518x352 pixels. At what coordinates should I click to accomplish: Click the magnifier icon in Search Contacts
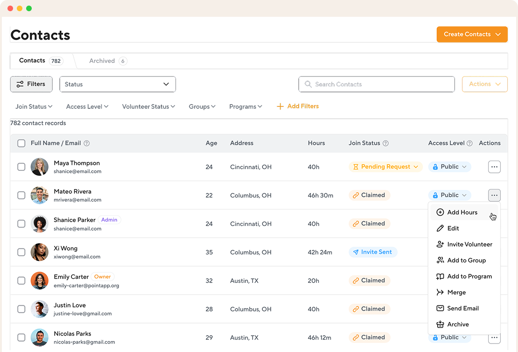pos(308,84)
